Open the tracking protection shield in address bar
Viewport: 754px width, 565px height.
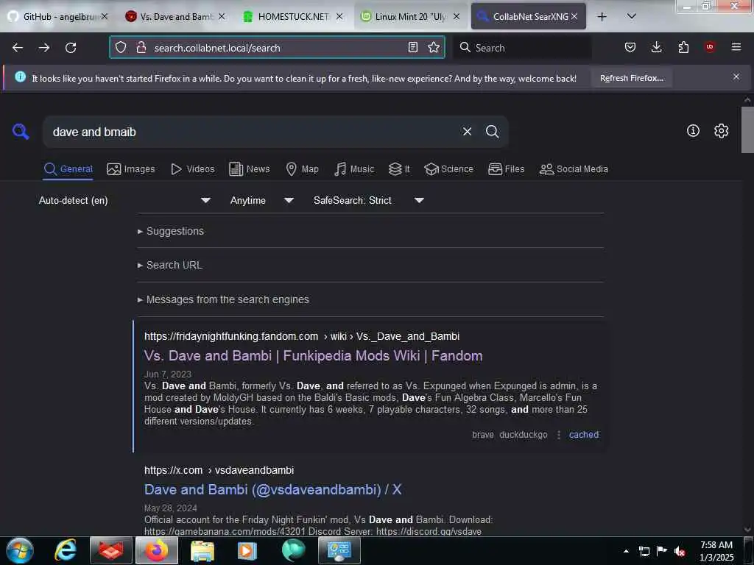(121, 47)
